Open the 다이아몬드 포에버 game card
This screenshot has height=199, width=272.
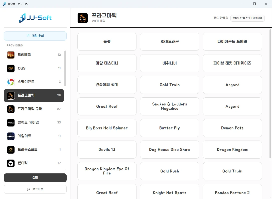coord(232,42)
